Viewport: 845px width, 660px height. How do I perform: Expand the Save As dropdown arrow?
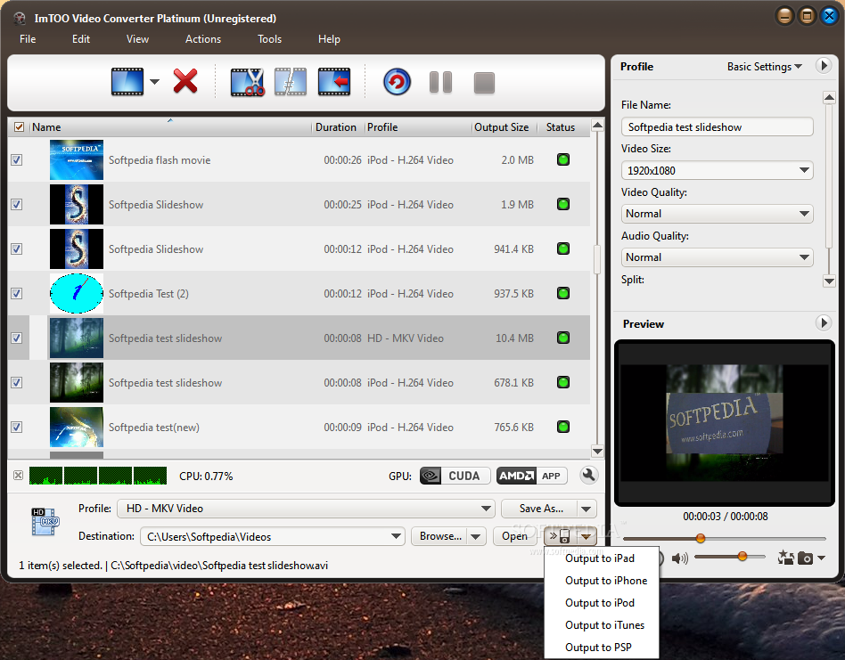587,509
